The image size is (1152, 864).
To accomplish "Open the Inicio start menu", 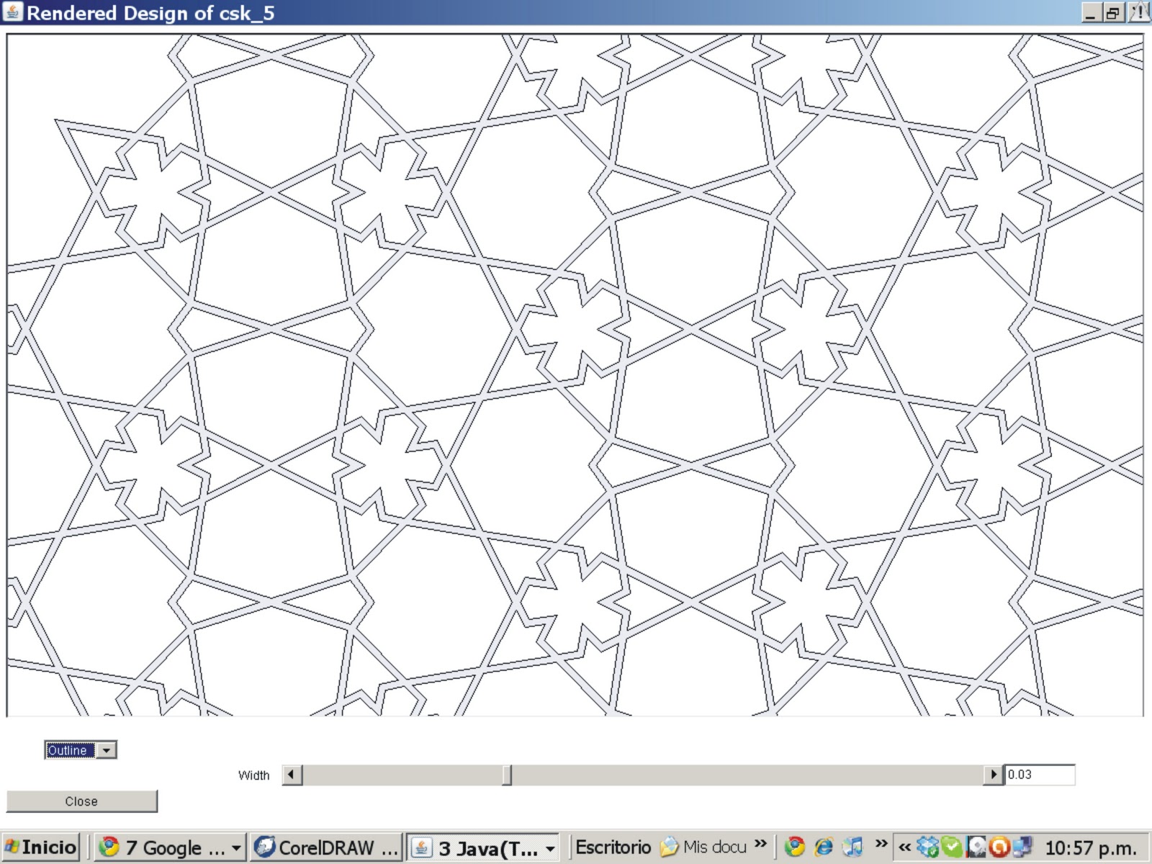I will coord(40,847).
